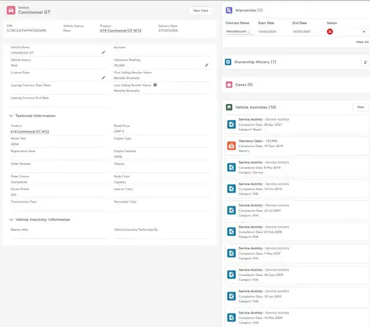This screenshot has height=327, width=370.
Task: Click the Cases panel icon
Action: (x=229, y=84)
